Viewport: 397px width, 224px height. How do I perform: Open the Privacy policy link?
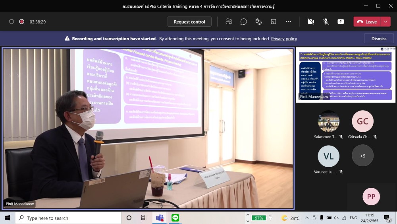[x=284, y=39]
